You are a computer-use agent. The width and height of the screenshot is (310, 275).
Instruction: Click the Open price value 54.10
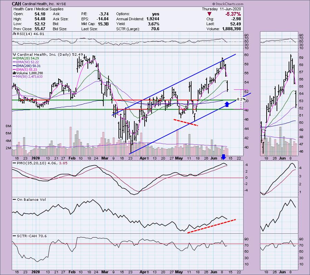[x=40, y=14]
